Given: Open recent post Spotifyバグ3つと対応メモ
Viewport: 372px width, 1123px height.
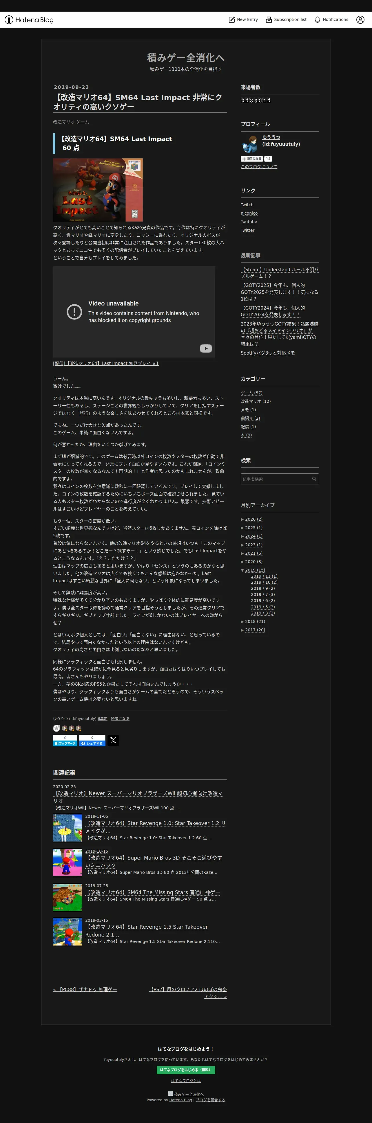Looking at the screenshot, I should coord(268,353).
